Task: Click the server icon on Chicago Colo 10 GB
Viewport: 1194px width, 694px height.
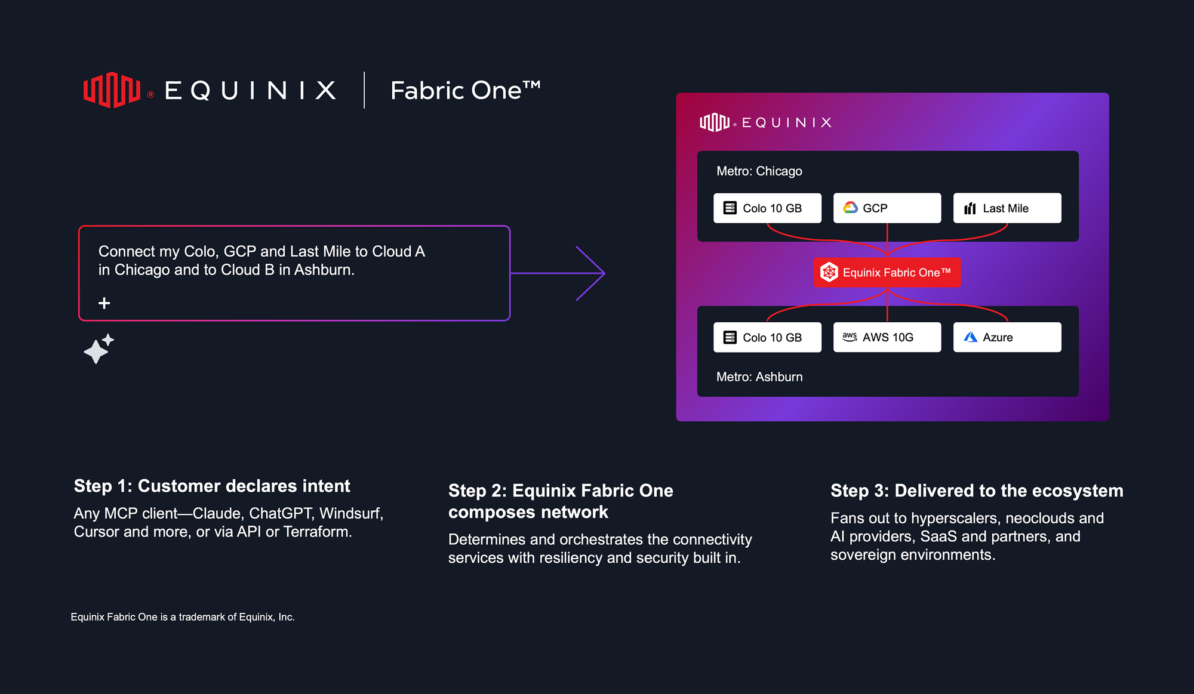Action: (730, 208)
